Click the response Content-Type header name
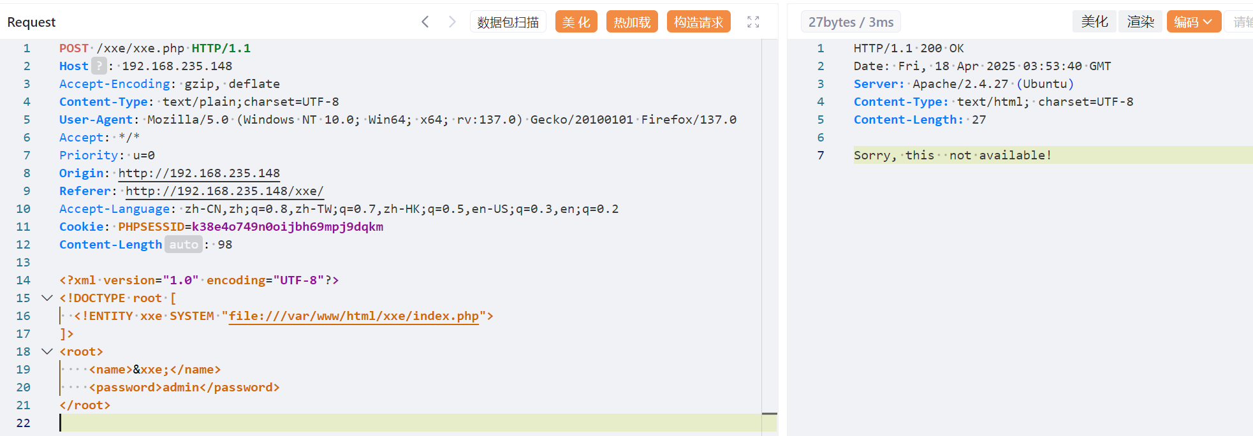Image resolution: width=1253 pixels, height=436 pixels. (901, 102)
